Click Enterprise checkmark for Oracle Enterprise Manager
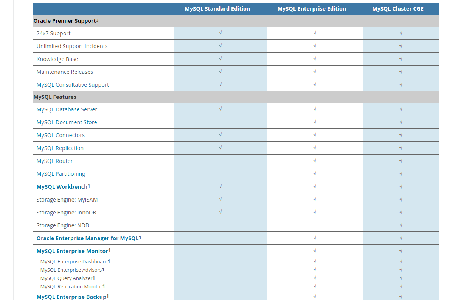This screenshot has width=455, height=300. [x=315, y=238]
